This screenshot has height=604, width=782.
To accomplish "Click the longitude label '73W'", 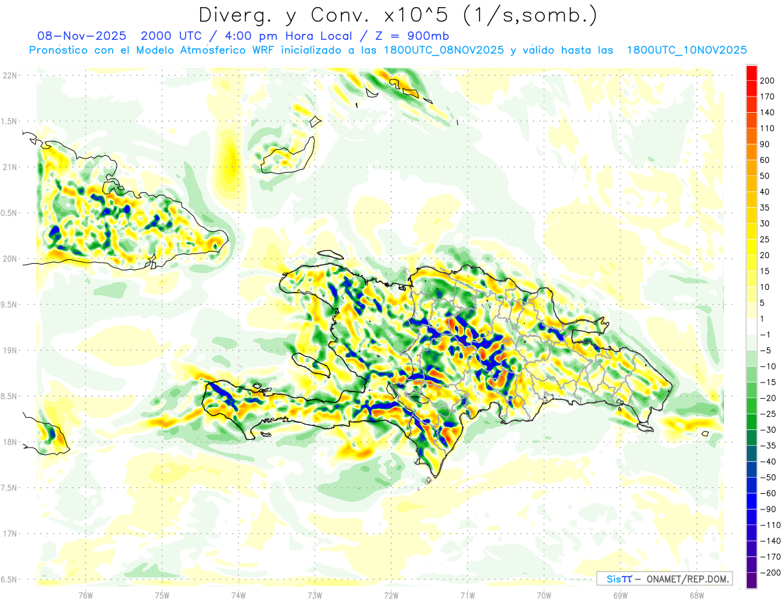I will click(x=315, y=594).
